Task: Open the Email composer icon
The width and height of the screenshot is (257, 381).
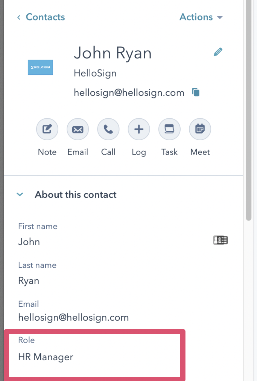Action: (x=78, y=129)
